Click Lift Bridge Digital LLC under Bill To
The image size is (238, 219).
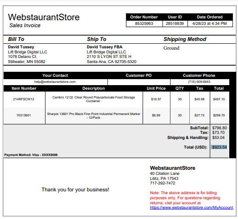28,52
